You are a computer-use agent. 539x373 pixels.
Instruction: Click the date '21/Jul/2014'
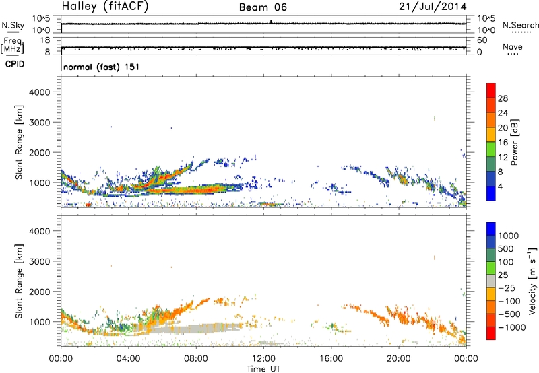[433, 7]
